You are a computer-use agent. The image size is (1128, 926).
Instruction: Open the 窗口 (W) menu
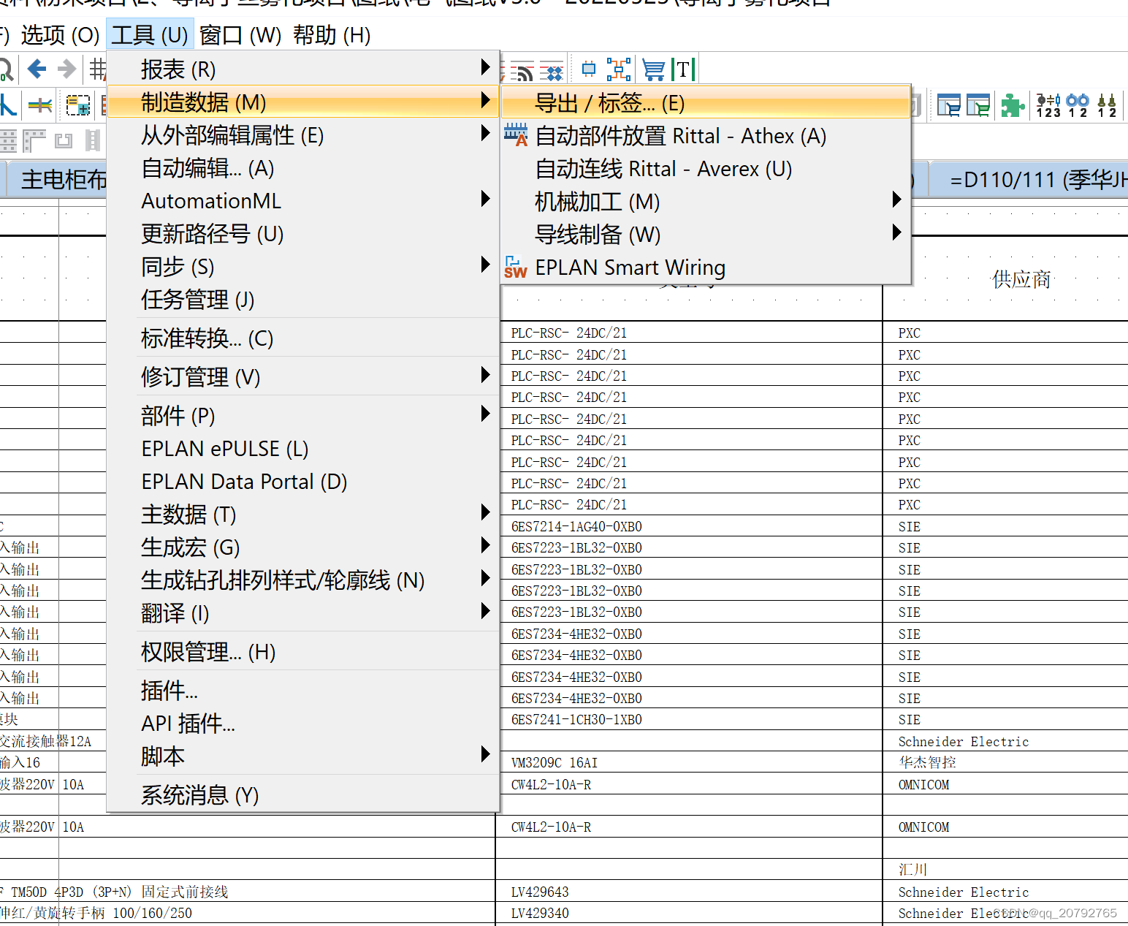(x=240, y=35)
